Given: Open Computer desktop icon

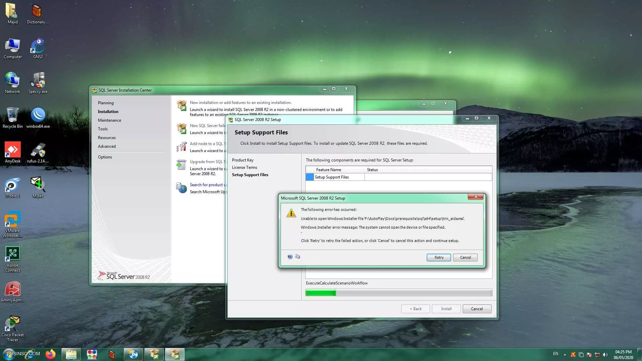Looking at the screenshot, I should pos(12,48).
